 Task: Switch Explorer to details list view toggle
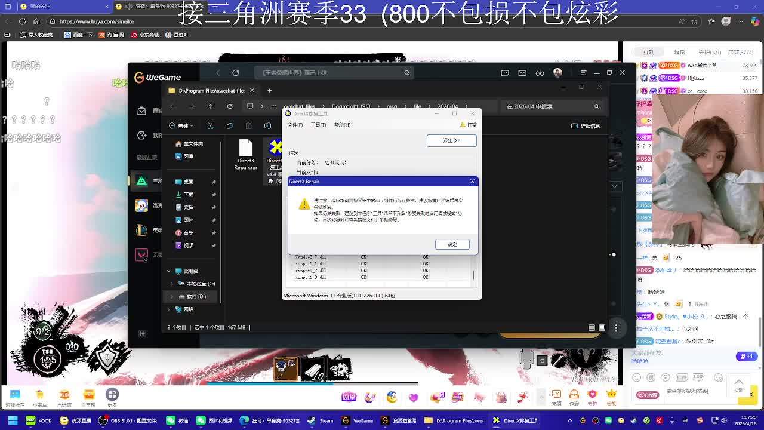(592, 327)
